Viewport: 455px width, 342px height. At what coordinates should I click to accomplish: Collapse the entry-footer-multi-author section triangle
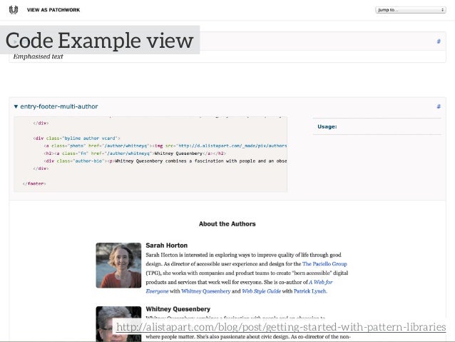tap(16, 106)
